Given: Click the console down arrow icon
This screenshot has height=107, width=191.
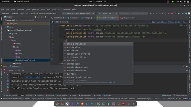Looking at the screenshot, I should tap(8, 78).
